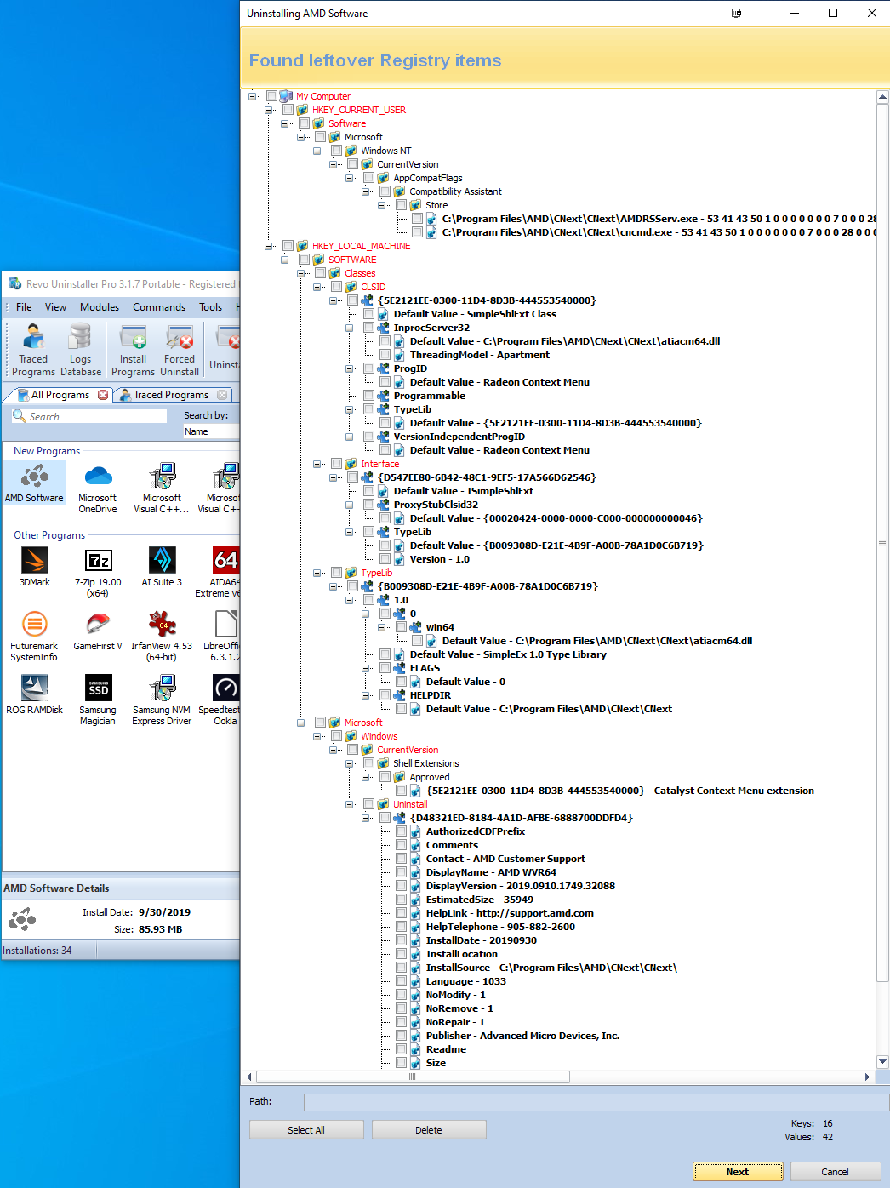Select Futuremark SystemInfo program icon
890x1188 pixels.
34,636
